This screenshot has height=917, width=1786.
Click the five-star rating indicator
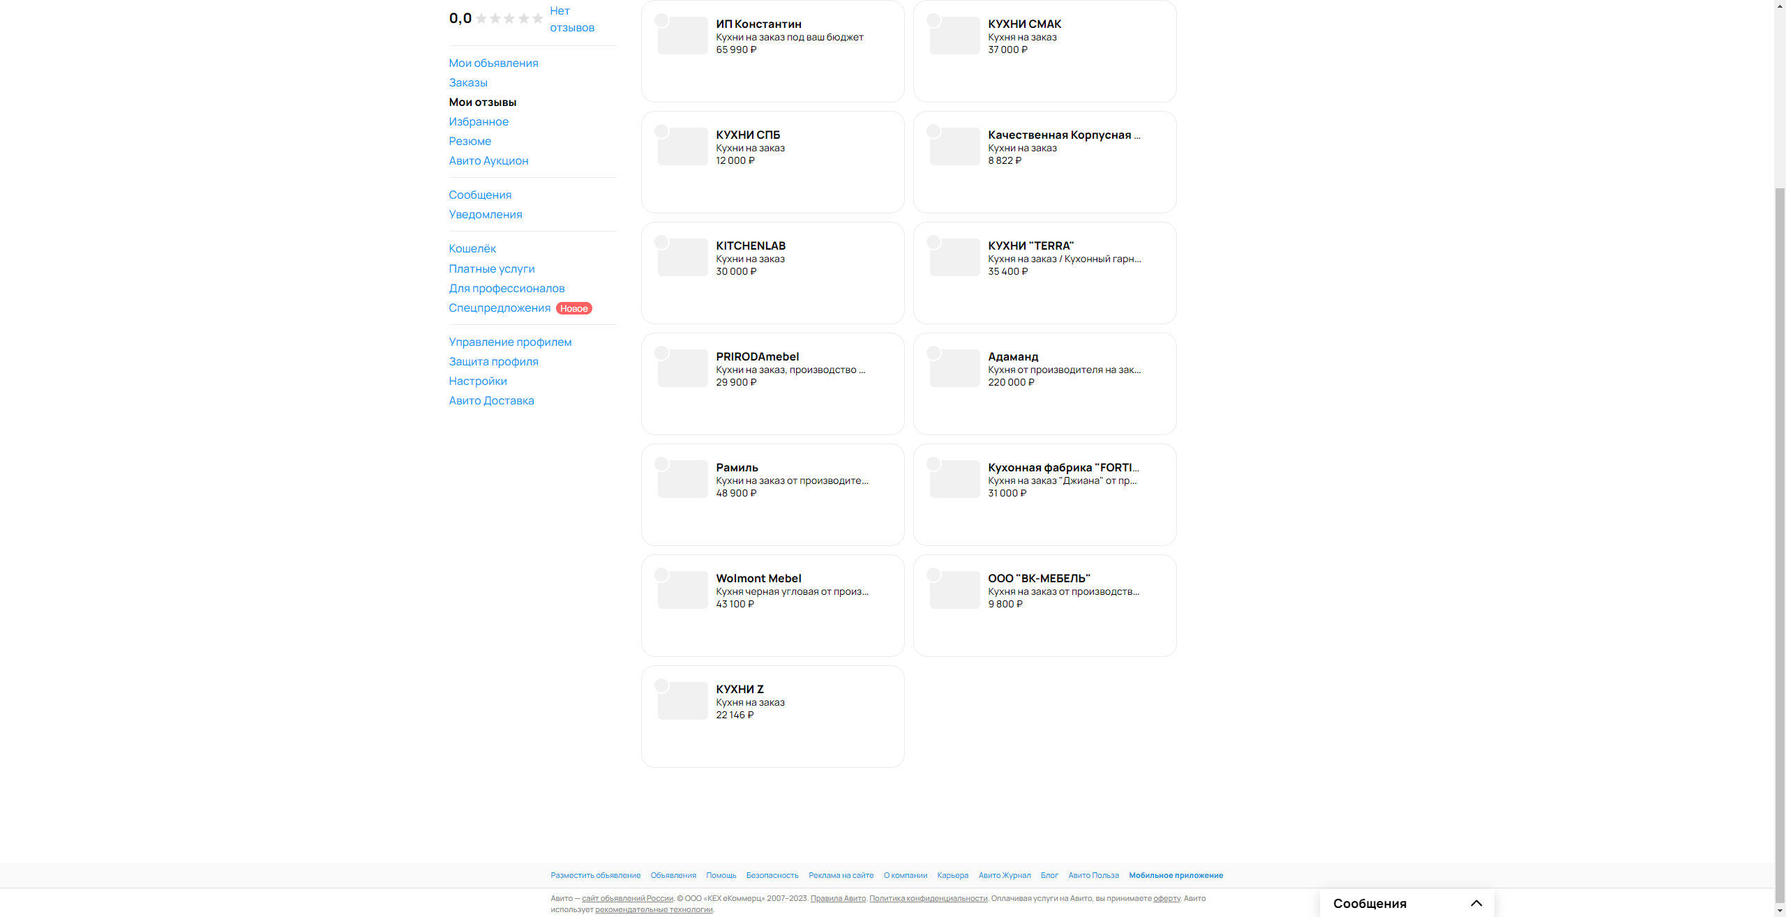(x=509, y=19)
